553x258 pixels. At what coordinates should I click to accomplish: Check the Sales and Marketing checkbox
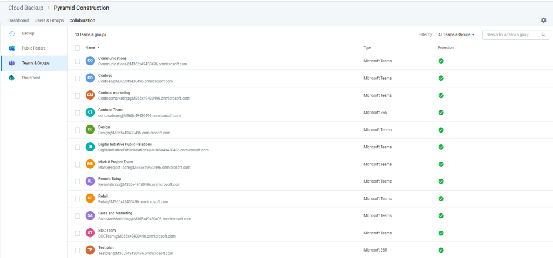pos(78,216)
